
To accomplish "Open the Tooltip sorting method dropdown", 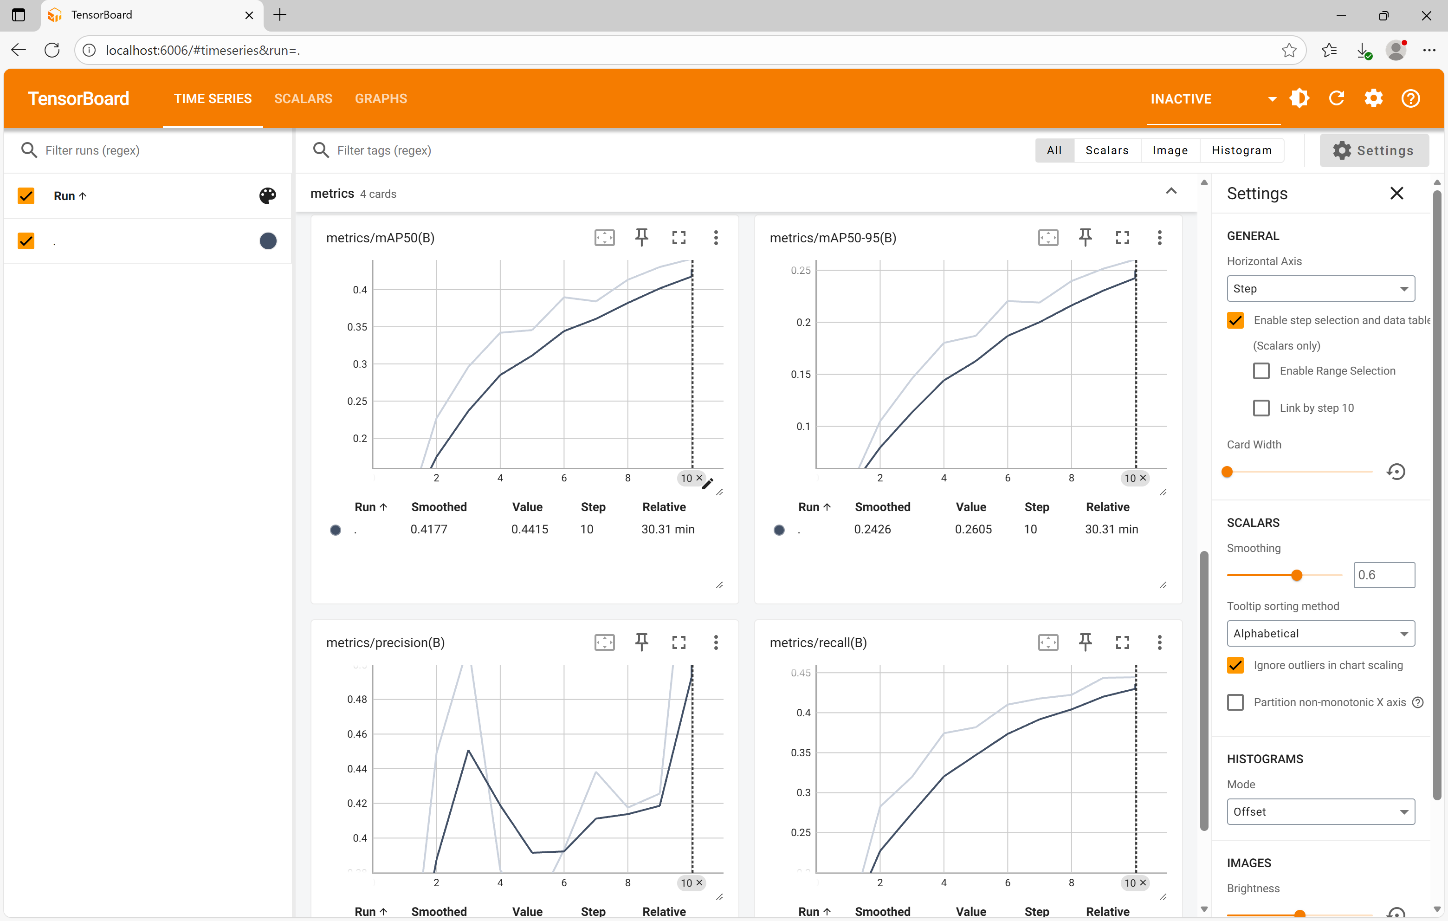I will click(x=1320, y=634).
